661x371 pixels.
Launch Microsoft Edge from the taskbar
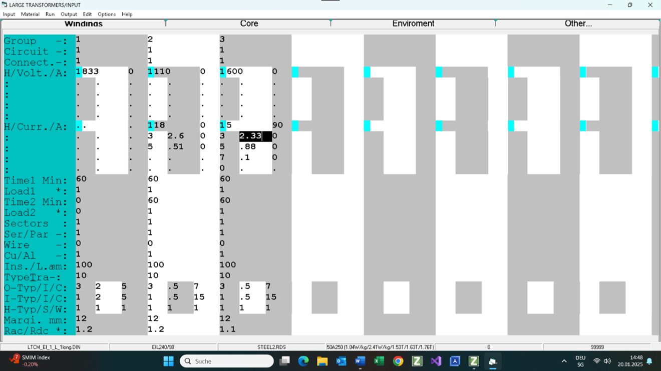303,361
